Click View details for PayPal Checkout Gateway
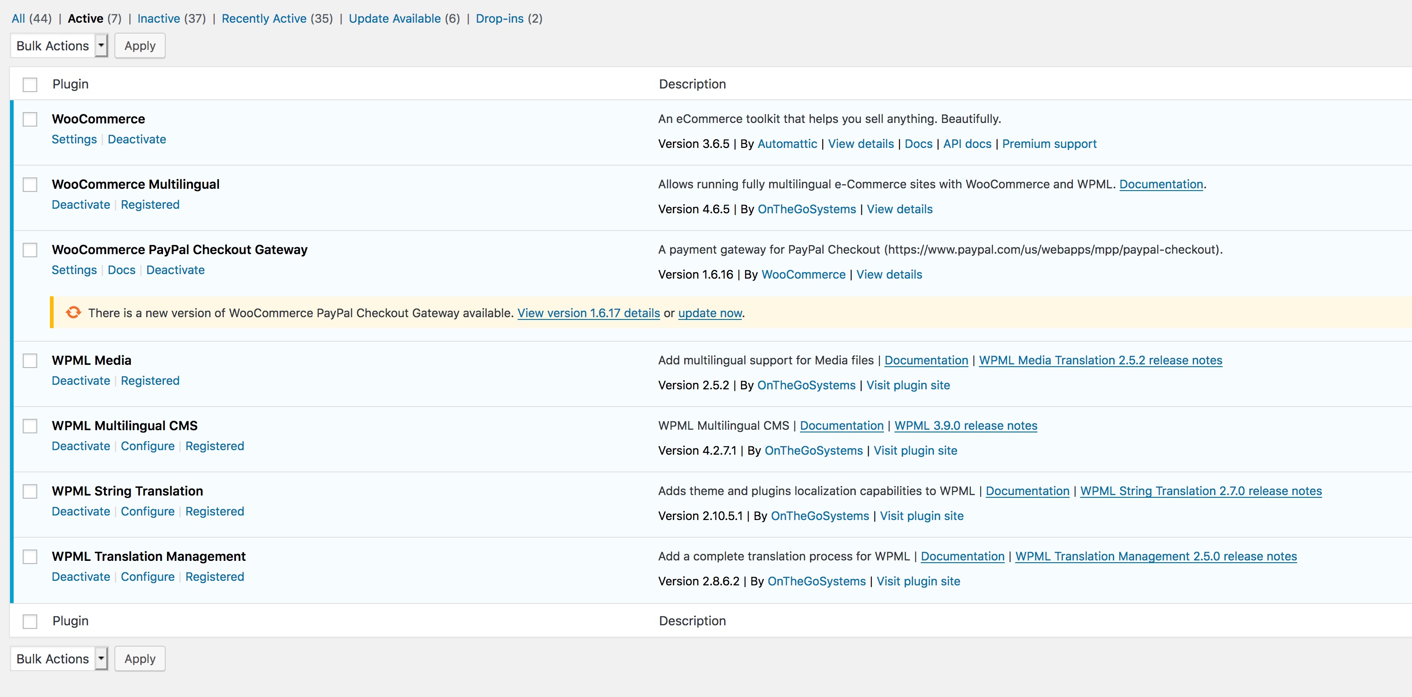 point(889,275)
